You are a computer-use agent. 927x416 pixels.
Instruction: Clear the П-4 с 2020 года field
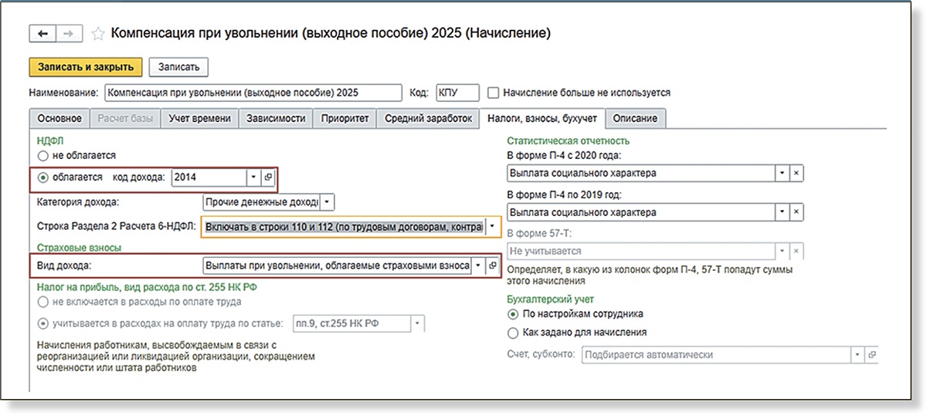[796, 173]
